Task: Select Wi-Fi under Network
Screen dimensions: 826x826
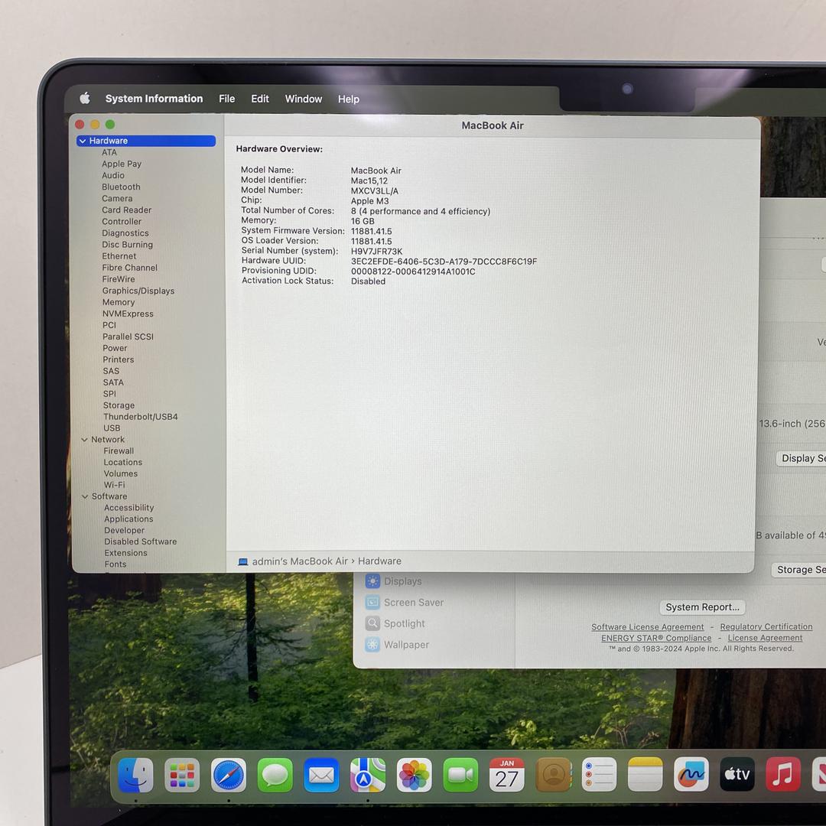Action: 114,485
